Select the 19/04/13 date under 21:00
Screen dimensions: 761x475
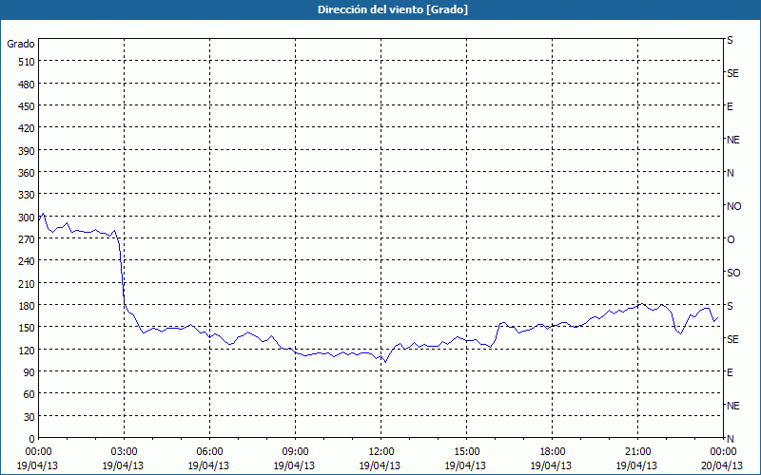point(636,465)
